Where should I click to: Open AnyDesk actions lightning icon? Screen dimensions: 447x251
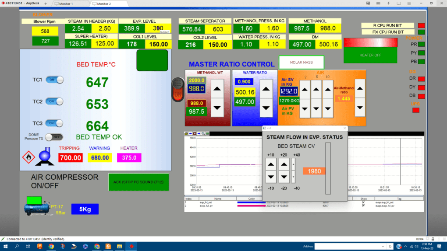click(x=388, y=3)
